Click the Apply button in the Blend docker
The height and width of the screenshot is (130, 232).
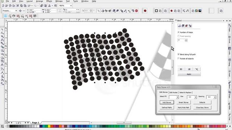coord(189,74)
